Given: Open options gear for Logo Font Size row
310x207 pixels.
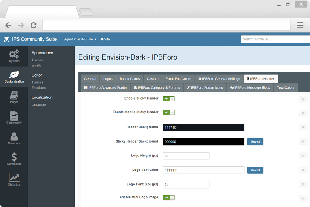Looking at the screenshot, I should point(303,184).
